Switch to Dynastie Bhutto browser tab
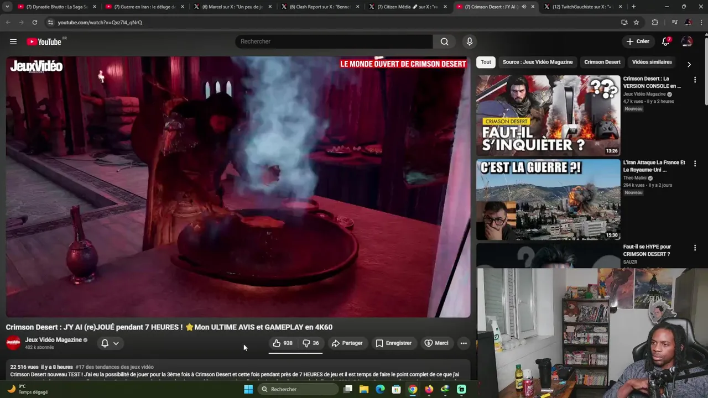The width and height of the screenshot is (708, 398). (58, 7)
